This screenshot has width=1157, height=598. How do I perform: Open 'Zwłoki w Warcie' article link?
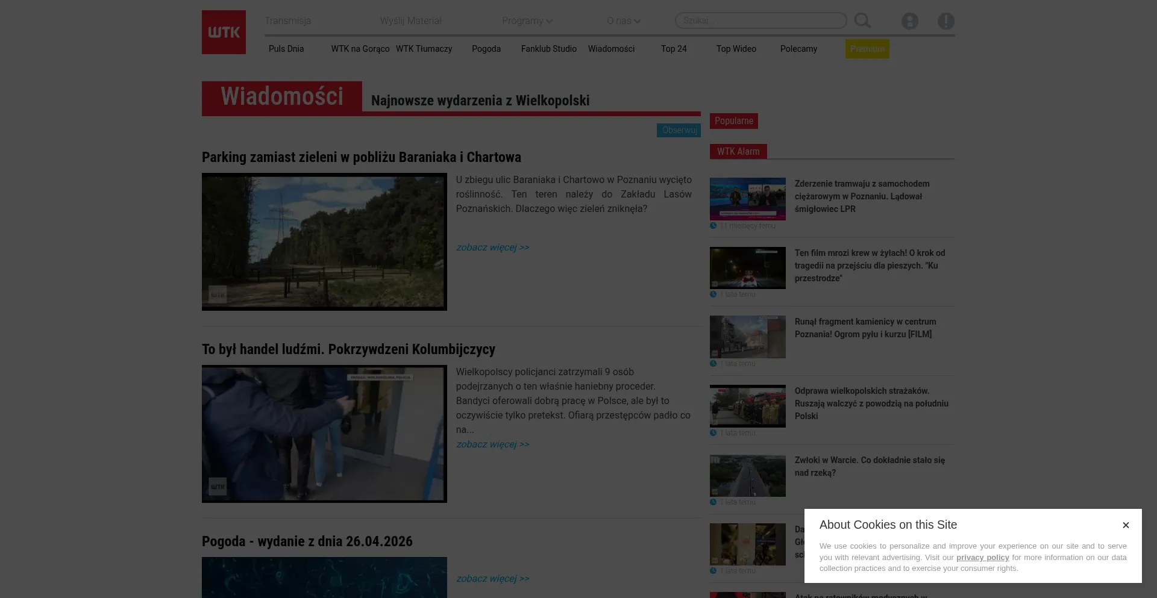coord(870,467)
